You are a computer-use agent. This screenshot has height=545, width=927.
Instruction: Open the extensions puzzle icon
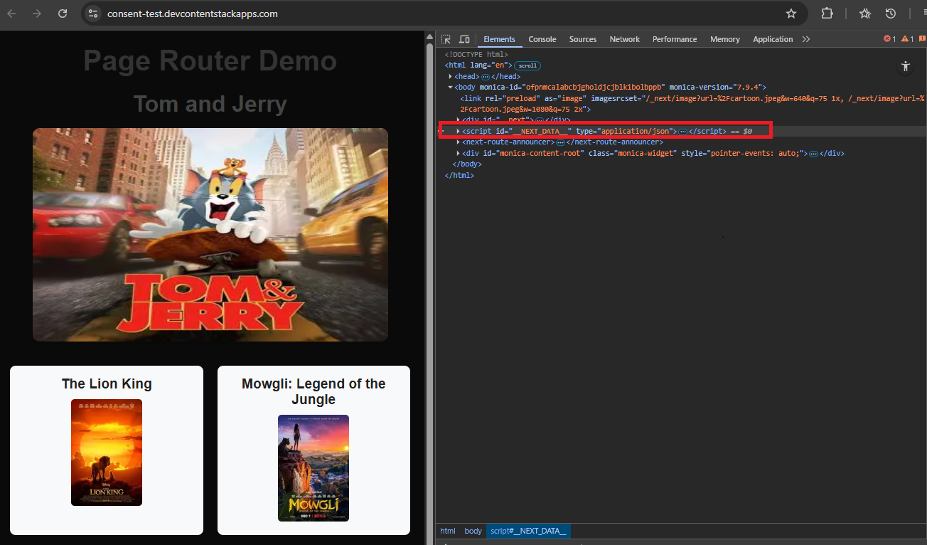tap(827, 14)
